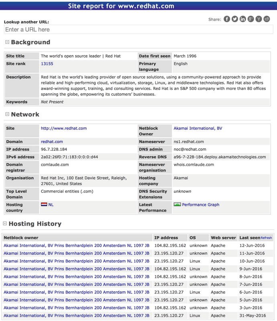The image size is (277, 321).
Task: Click the DNS Security Extensions unknown value
Action: (x=182, y=191)
